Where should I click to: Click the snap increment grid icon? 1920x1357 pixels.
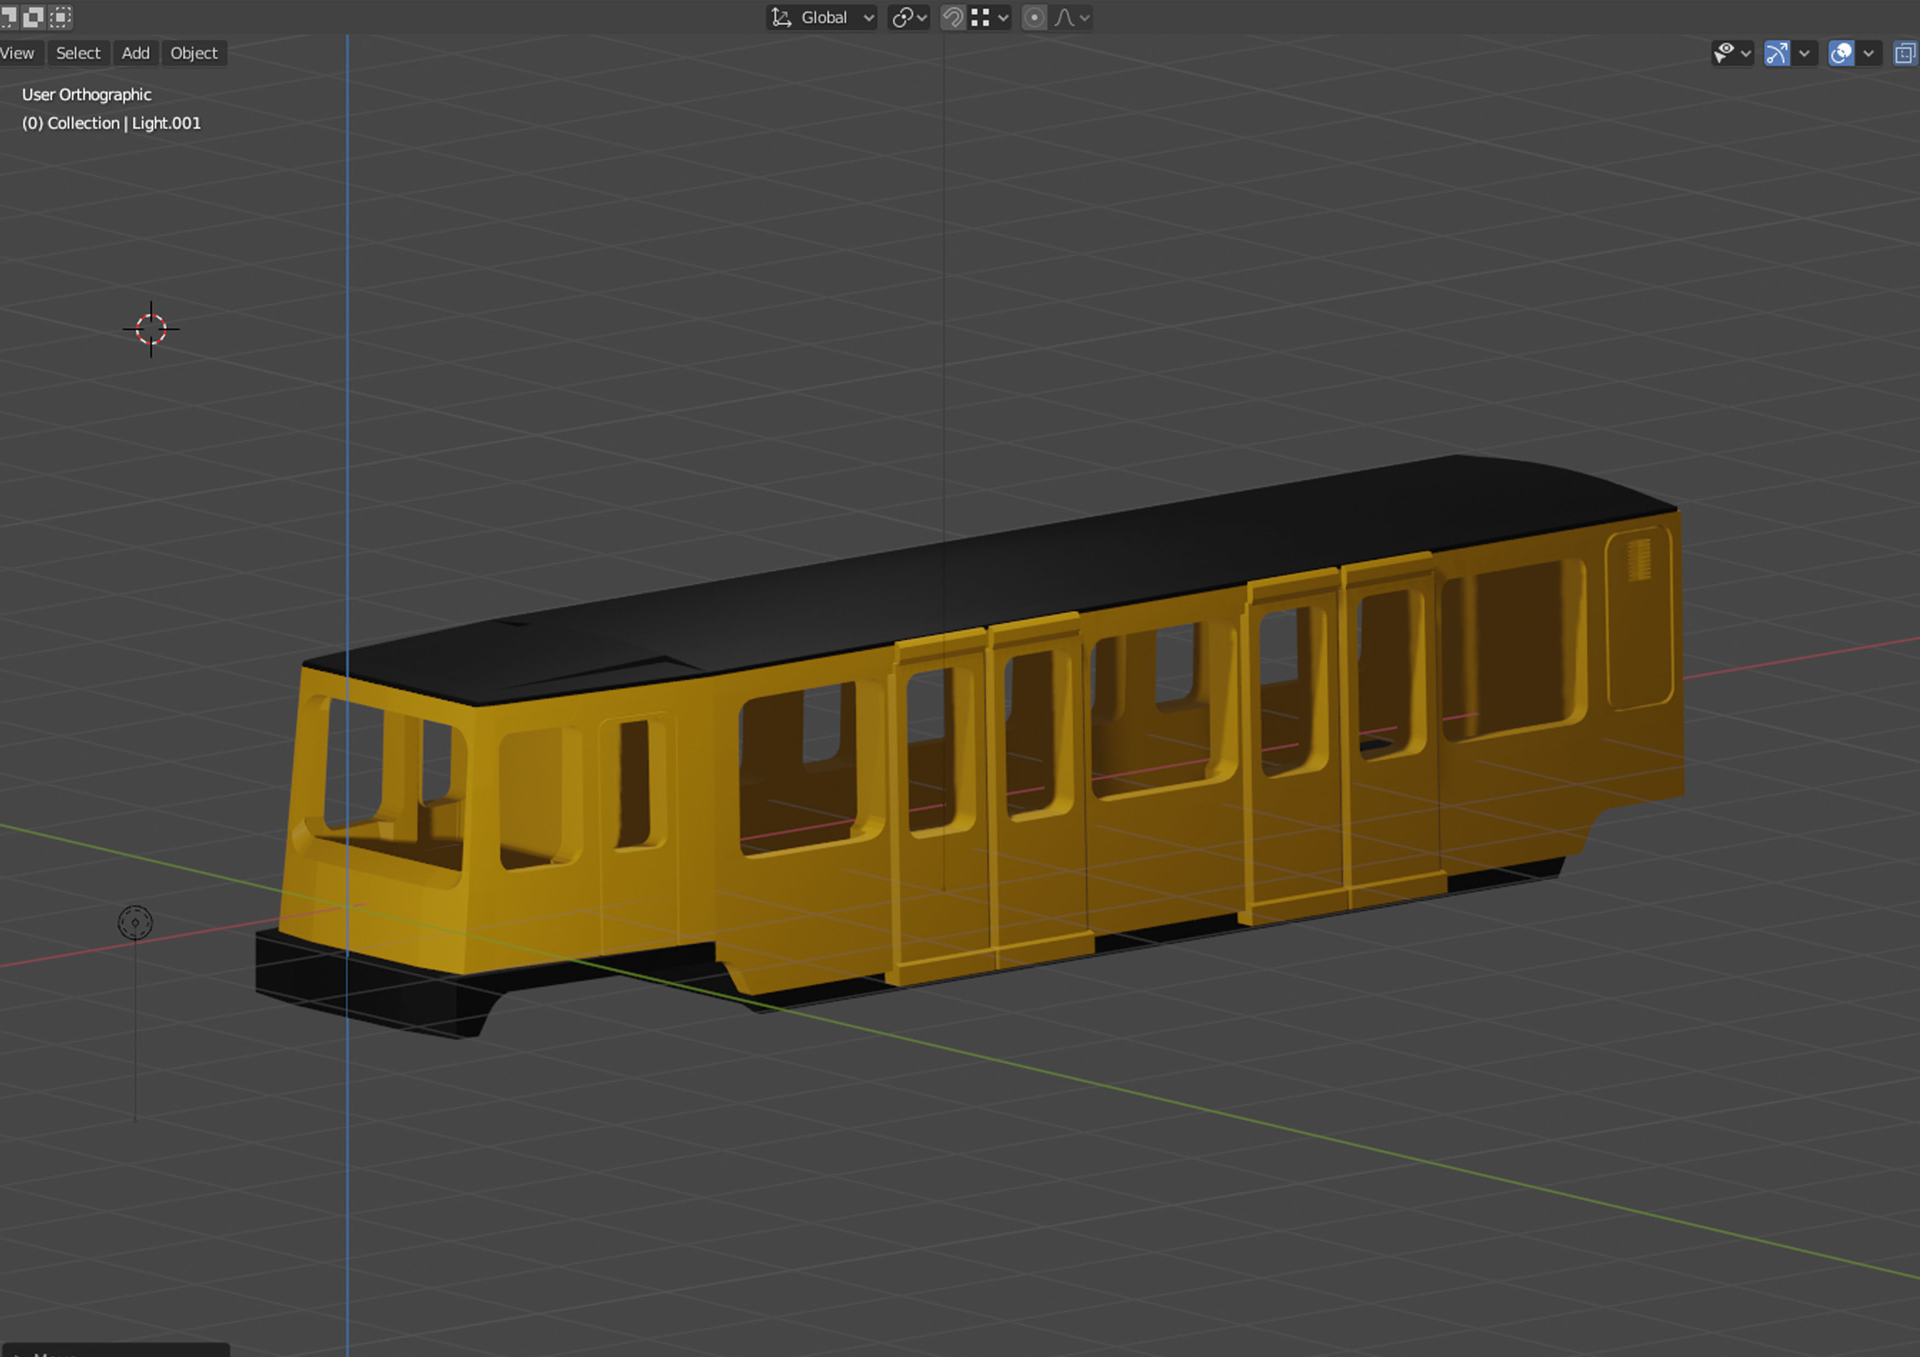tap(981, 18)
